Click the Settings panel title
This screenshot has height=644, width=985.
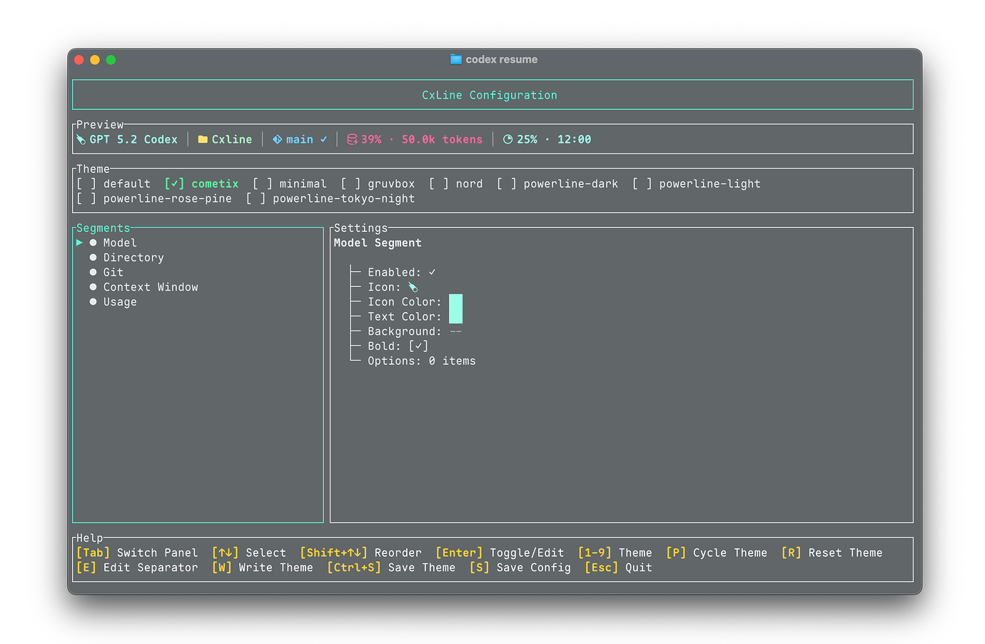(360, 228)
